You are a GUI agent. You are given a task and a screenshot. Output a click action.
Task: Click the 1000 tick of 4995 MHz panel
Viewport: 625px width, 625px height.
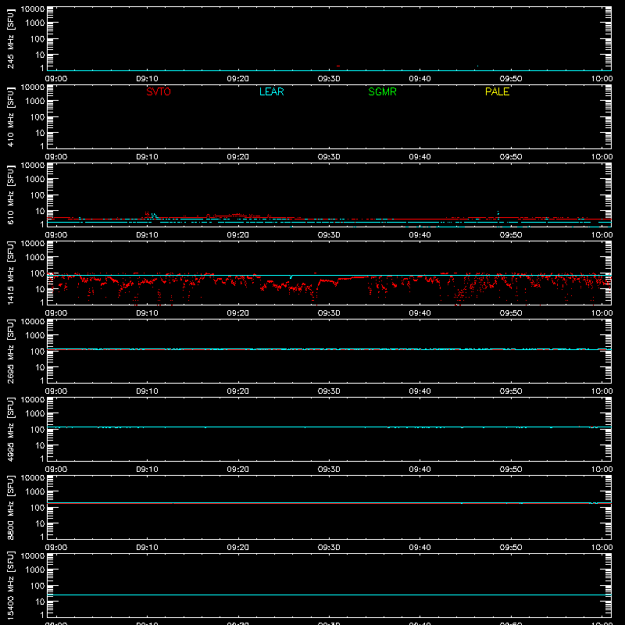[x=35, y=413]
